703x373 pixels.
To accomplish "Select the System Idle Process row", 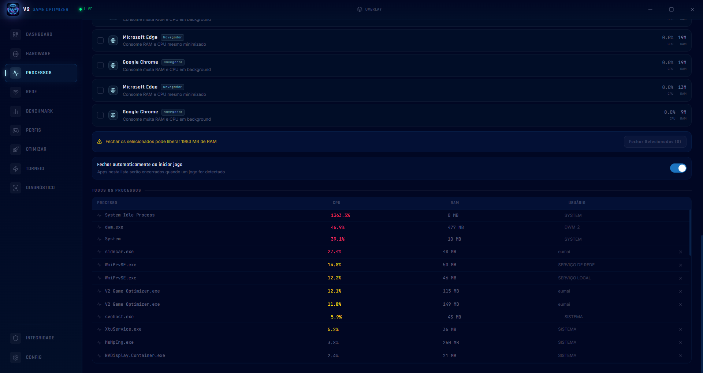I will 391,215.
